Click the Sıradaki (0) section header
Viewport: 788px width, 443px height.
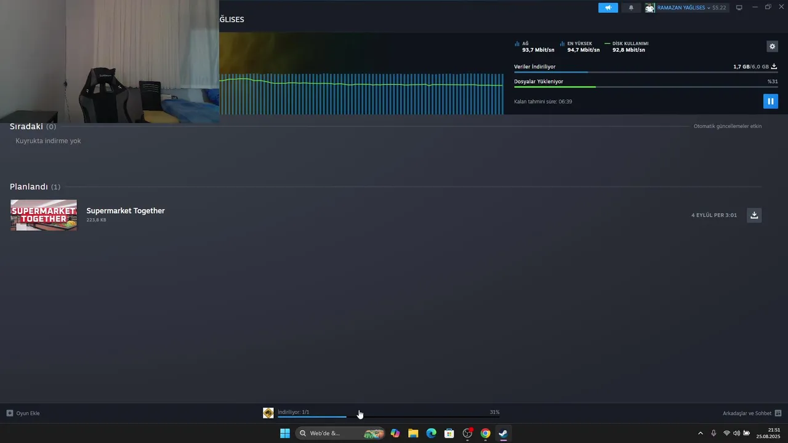click(33, 126)
